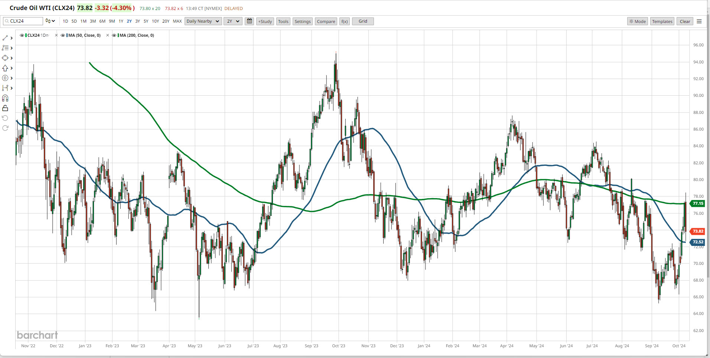
Task: Expand the arrow markers flyout arrow
Action: click(12, 68)
